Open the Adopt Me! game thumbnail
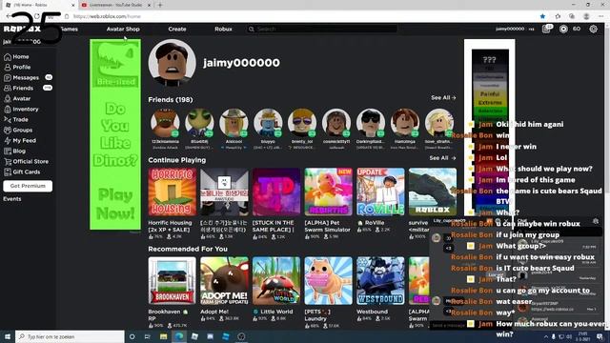 (x=224, y=281)
